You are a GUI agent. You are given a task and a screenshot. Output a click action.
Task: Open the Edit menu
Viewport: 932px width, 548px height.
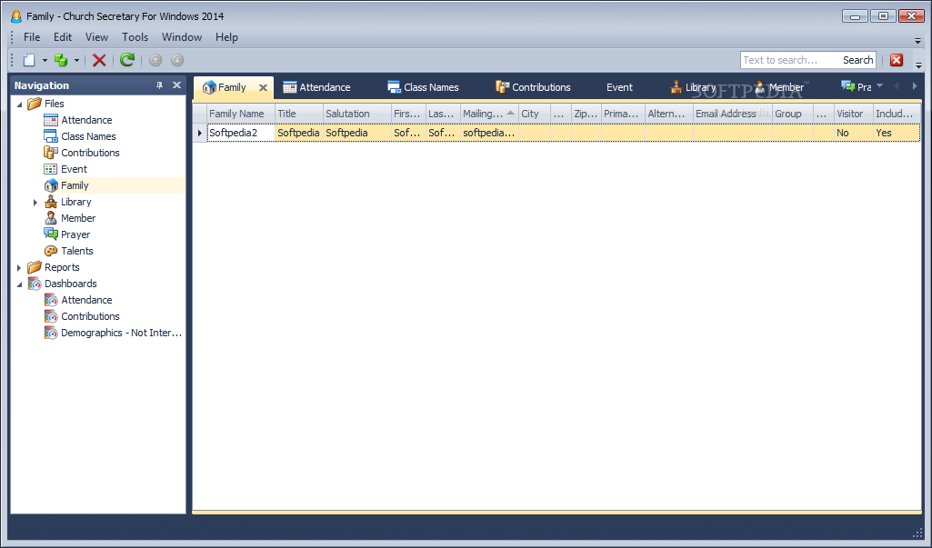[x=63, y=37]
